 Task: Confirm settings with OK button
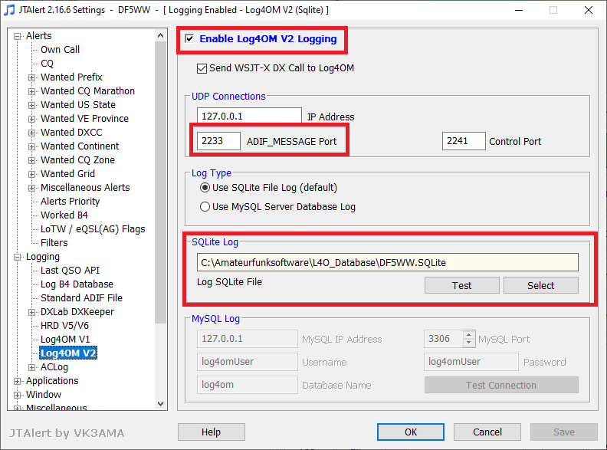coord(411,432)
